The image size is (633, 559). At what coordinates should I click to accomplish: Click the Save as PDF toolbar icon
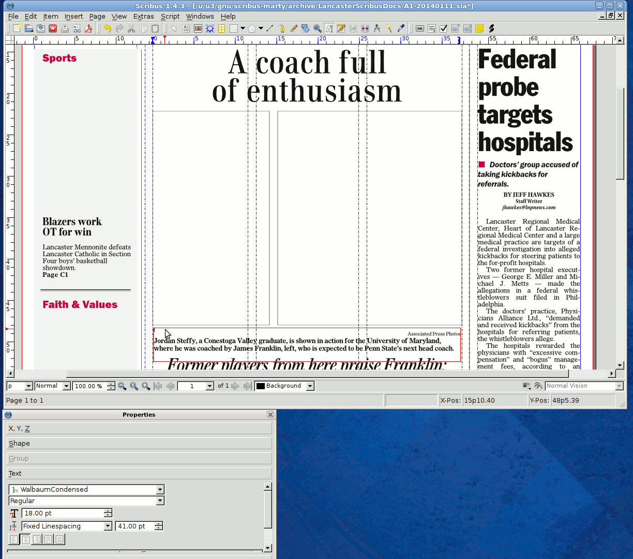88,28
